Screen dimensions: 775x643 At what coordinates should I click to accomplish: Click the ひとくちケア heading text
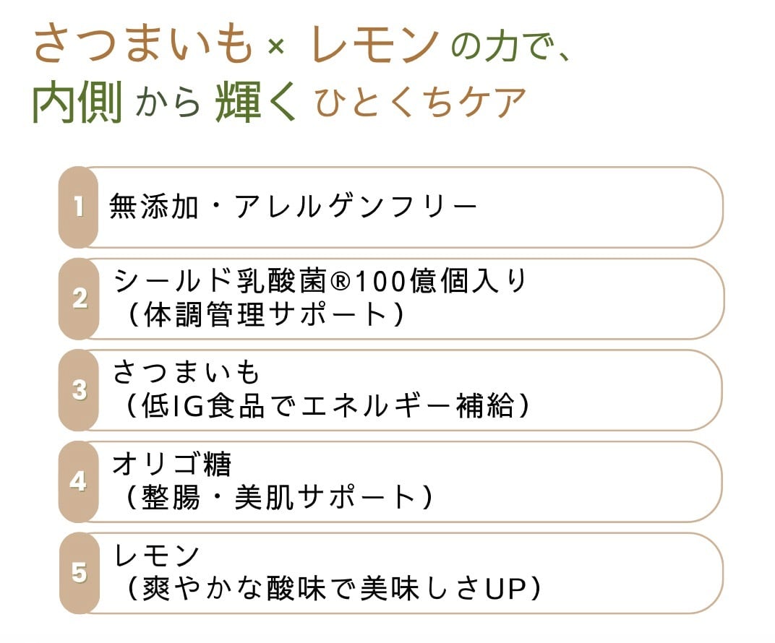420,103
